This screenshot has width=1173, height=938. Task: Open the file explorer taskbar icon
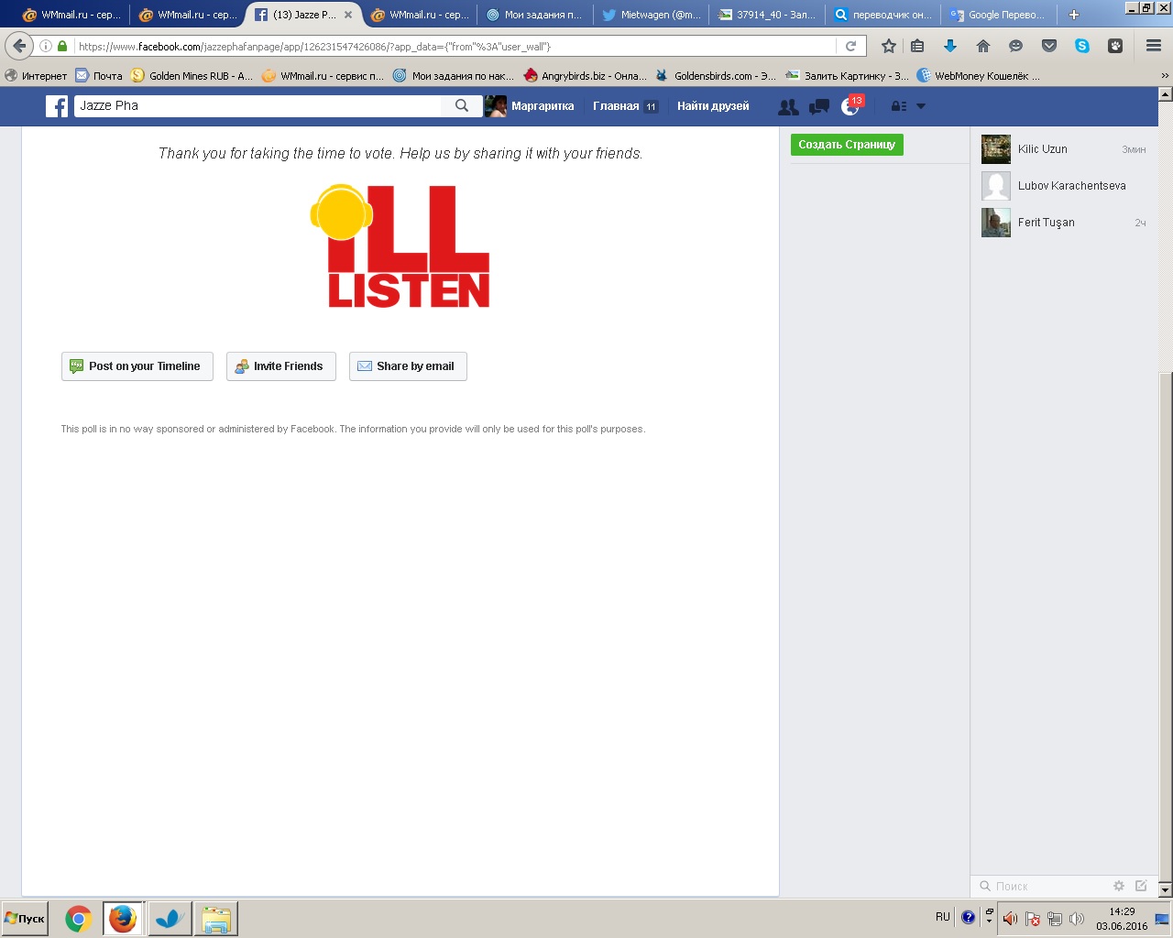pyautogui.click(x=216, y=919)
